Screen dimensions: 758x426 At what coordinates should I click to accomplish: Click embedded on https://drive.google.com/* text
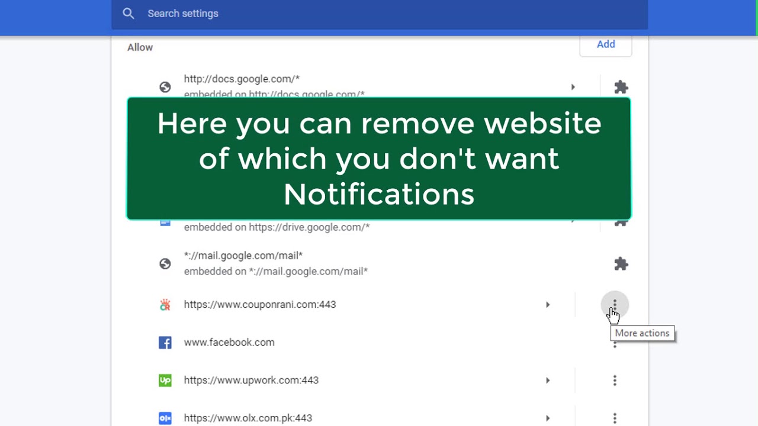277,227
